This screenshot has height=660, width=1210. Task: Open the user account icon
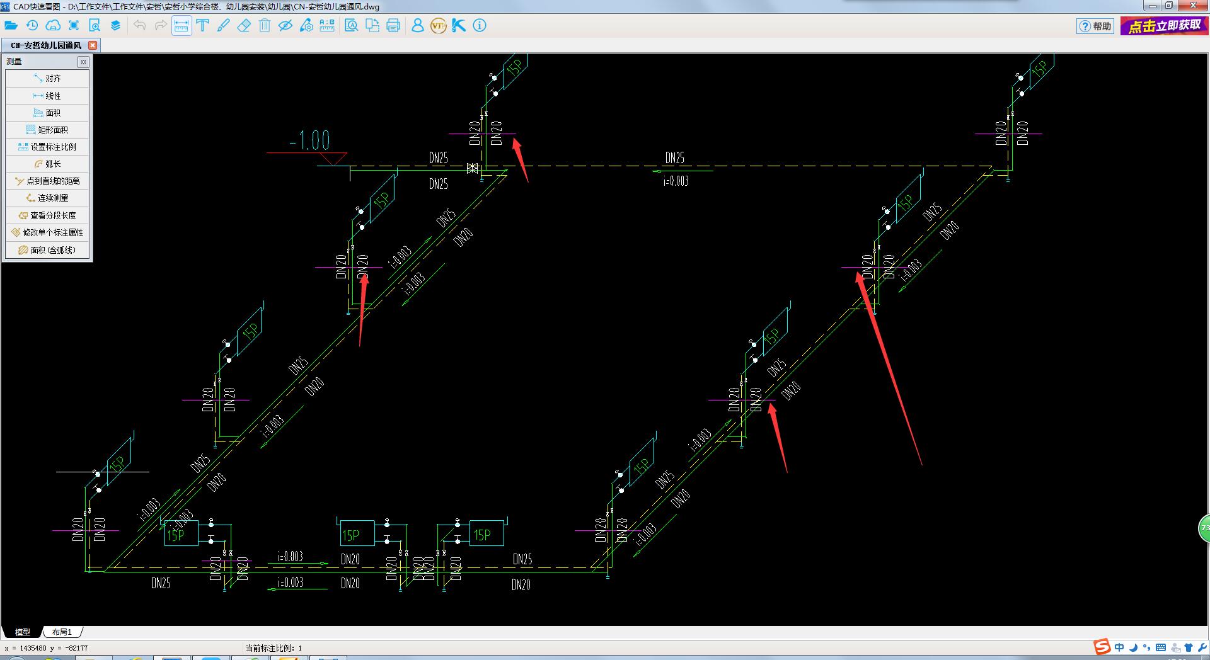click(417, 26)
